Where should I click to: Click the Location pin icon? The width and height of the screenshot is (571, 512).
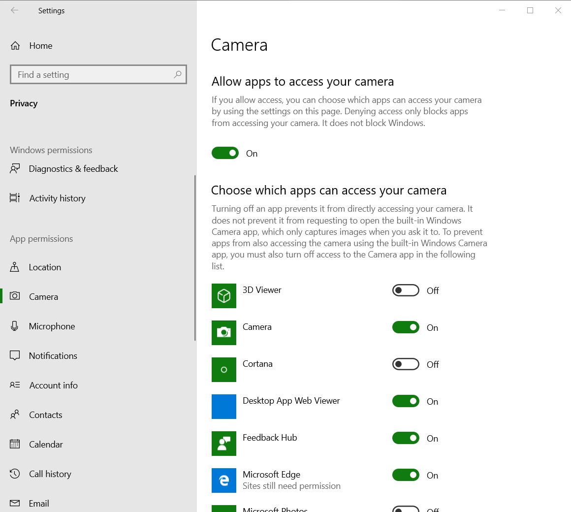[x=15, y=267]
